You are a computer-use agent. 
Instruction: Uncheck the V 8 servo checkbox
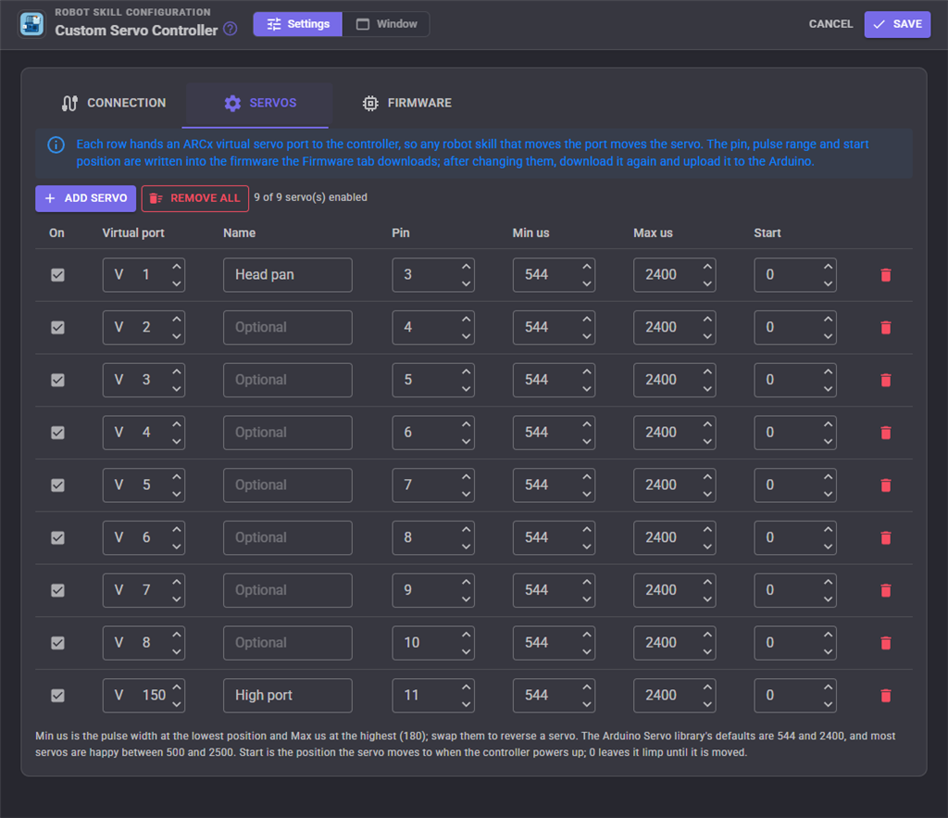(57, 644)
